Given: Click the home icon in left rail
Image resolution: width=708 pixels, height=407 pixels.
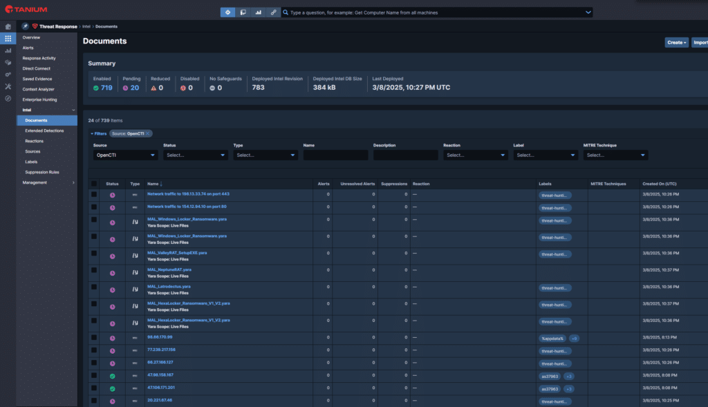Looking at the screenshot, I should (8, 26).
